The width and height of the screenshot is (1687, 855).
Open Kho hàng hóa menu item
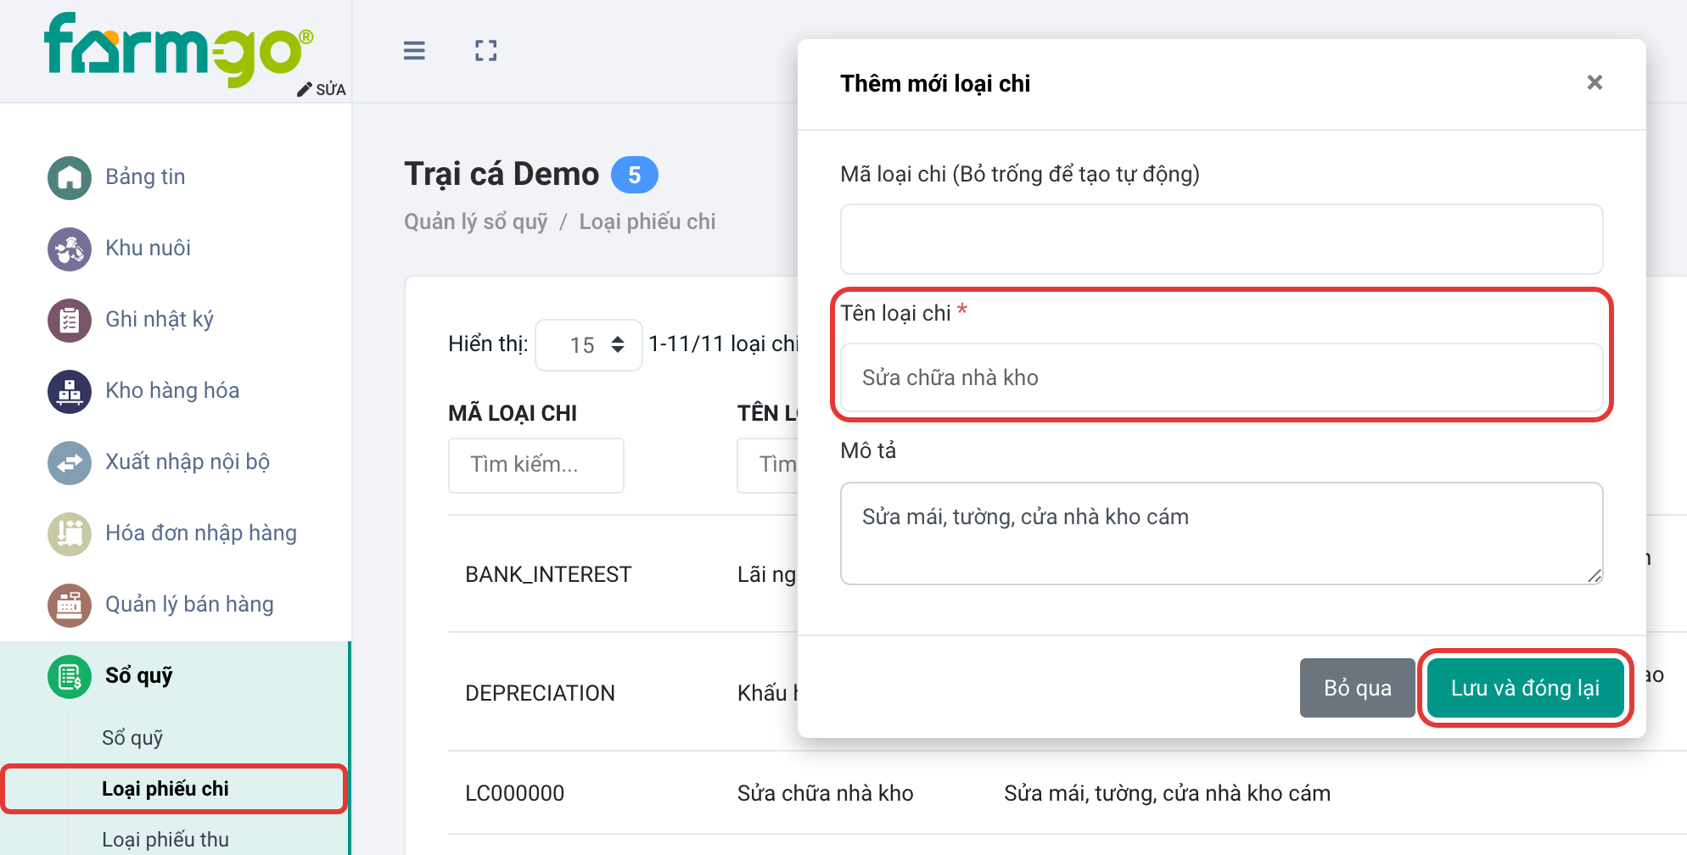coord(172,390)
